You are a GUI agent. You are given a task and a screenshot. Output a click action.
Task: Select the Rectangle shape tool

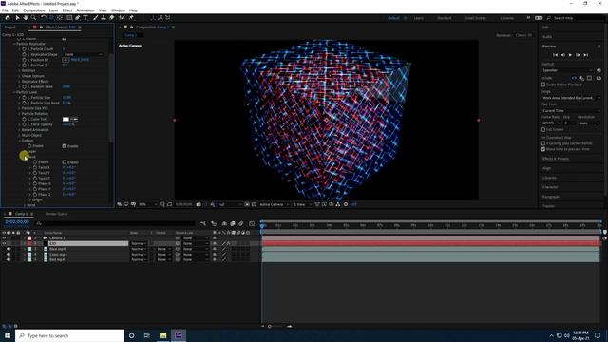click(69, 18)
